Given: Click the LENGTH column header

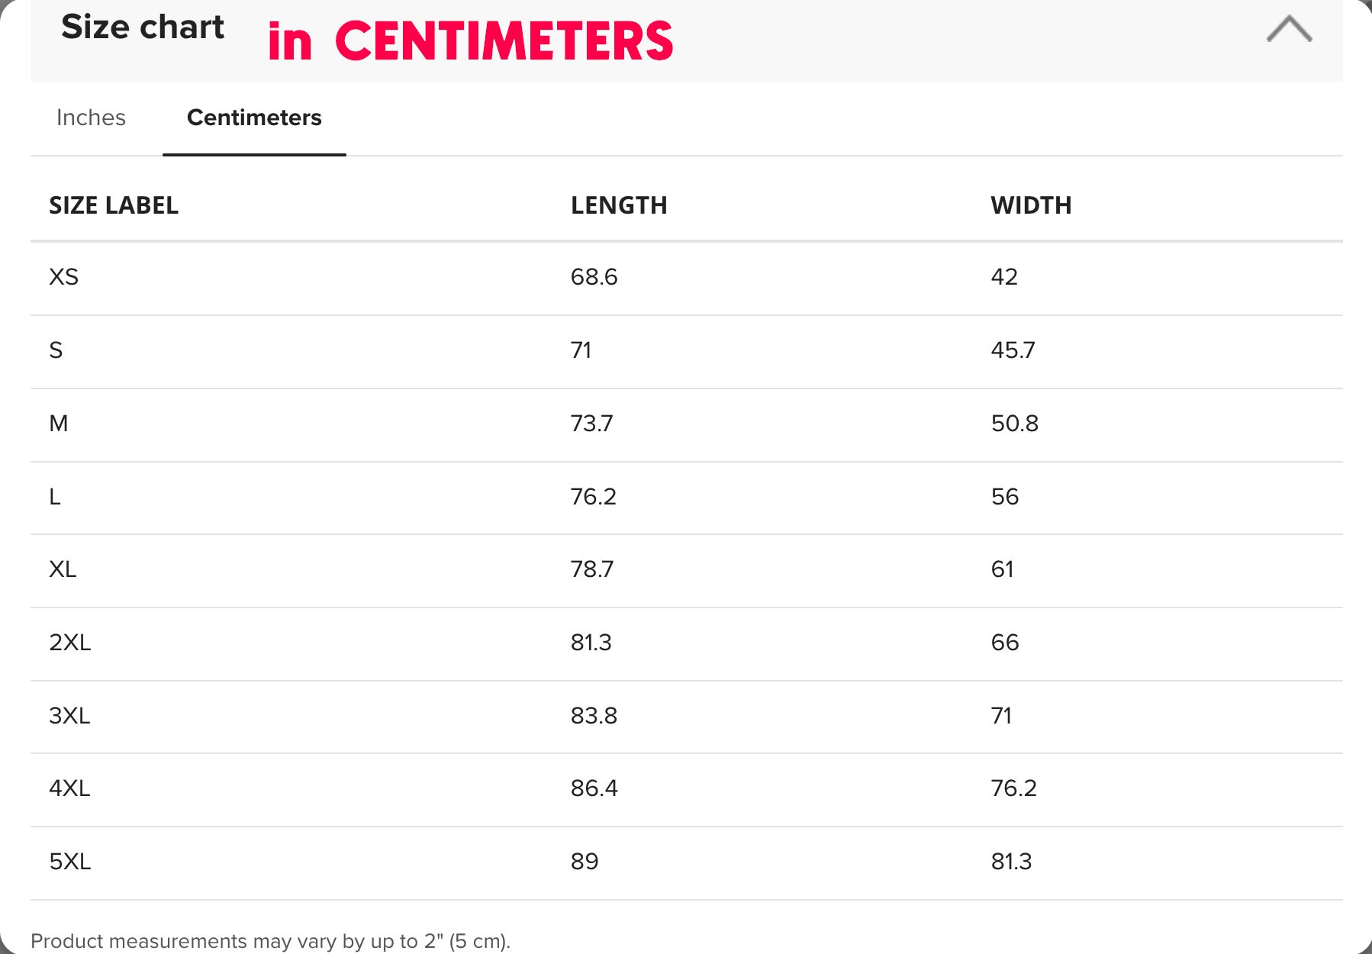Looking at the screenshot, I should coord(619,205).
